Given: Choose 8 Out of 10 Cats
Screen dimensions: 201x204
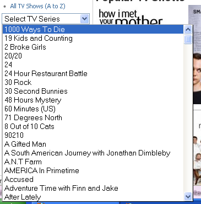Looking at the screenshot, I should pyautogui.click(x=93, y=126).
